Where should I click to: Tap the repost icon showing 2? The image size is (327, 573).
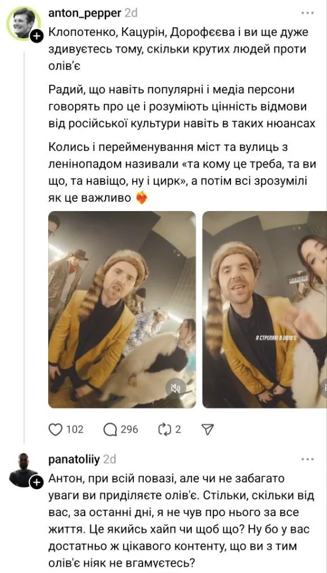[x=165, y=430]
